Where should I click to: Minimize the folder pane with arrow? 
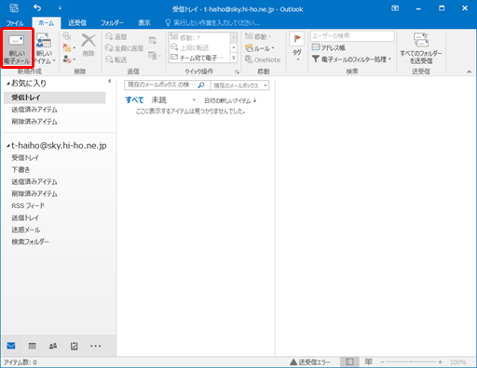point(110,81)
